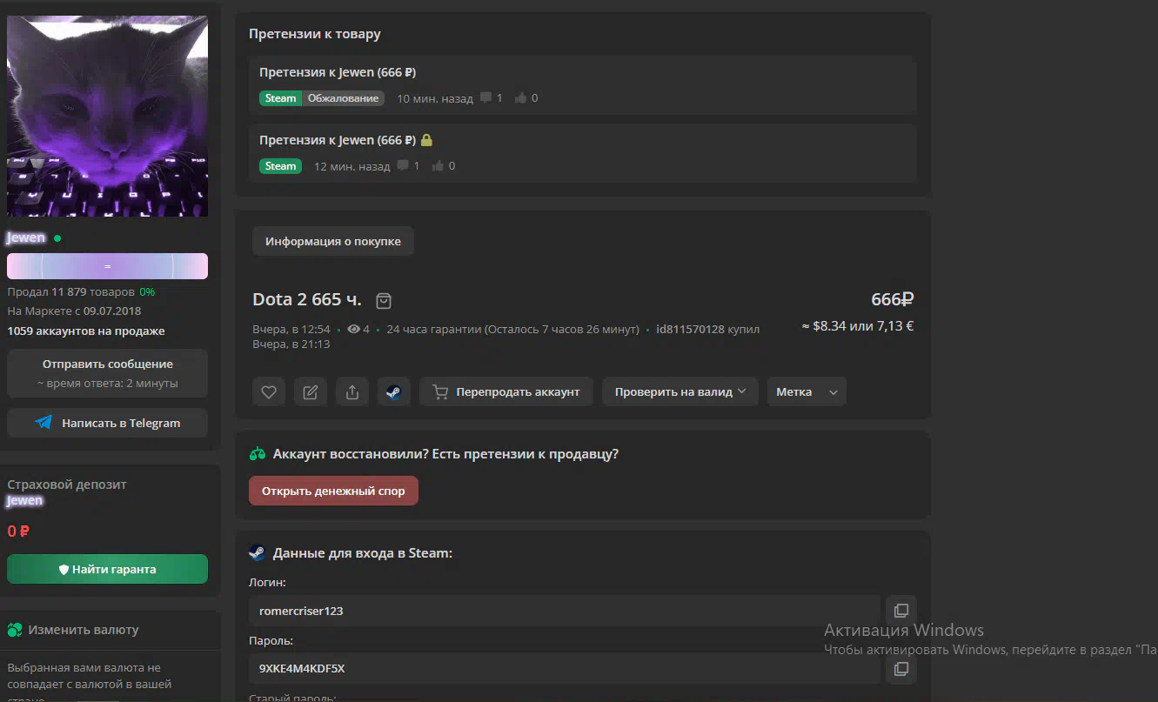Expand the Проверить на валид dropdown
The height and width of the screenshot is (702, 1158).
coord(679,391)
